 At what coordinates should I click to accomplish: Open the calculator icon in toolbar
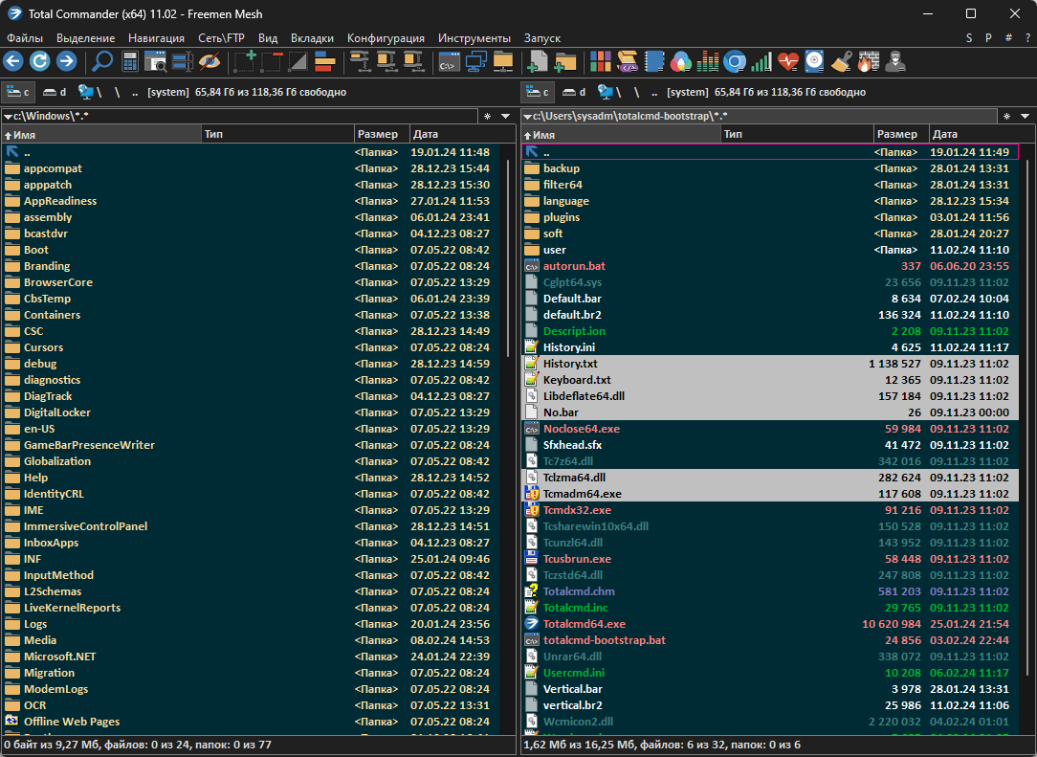[129, 62]
